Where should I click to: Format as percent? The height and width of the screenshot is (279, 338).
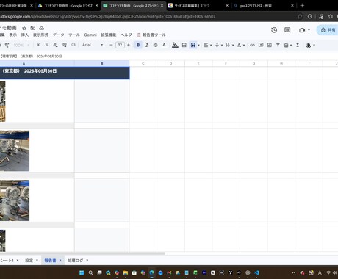47,45
